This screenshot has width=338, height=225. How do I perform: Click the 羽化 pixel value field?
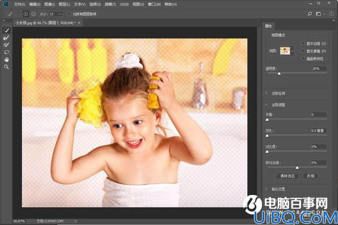click(x=318, y=131)
